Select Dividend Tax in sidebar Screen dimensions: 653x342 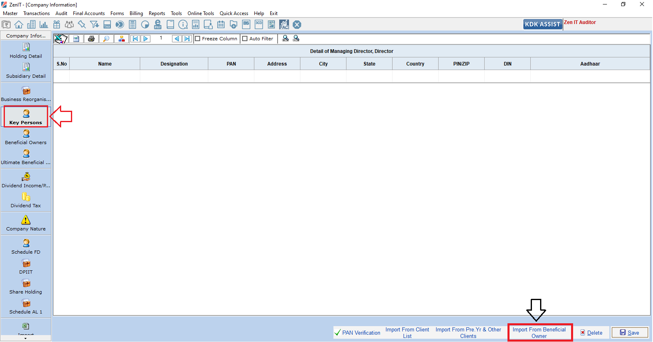(x=26, y=200)
